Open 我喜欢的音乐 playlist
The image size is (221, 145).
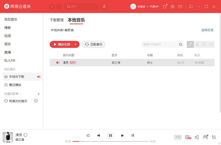tap(16, 101)
